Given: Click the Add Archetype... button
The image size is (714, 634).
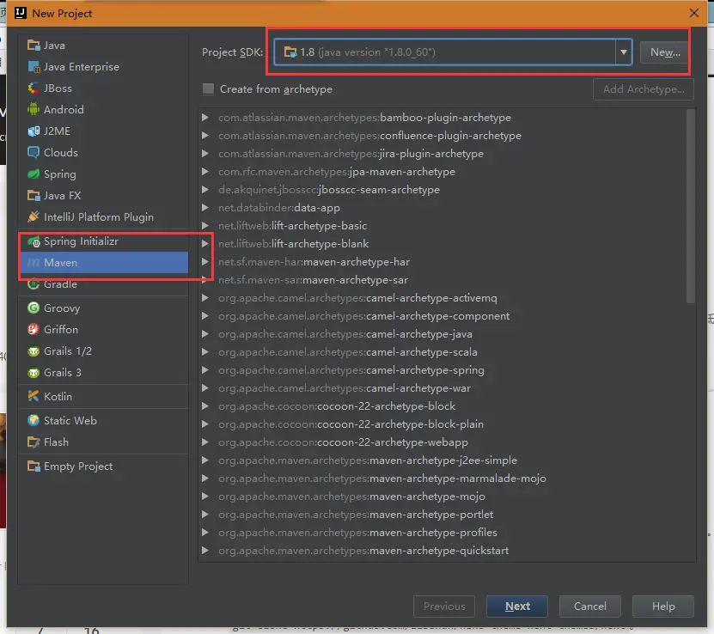Looking at the screenshot, I should pos(644,89).
